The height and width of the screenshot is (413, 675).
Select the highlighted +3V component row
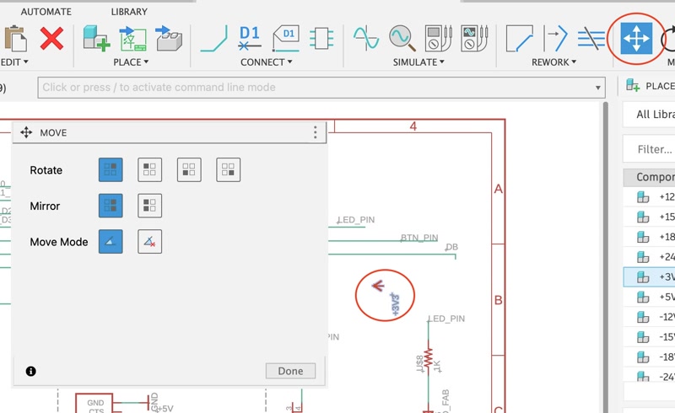pos(649,276)
